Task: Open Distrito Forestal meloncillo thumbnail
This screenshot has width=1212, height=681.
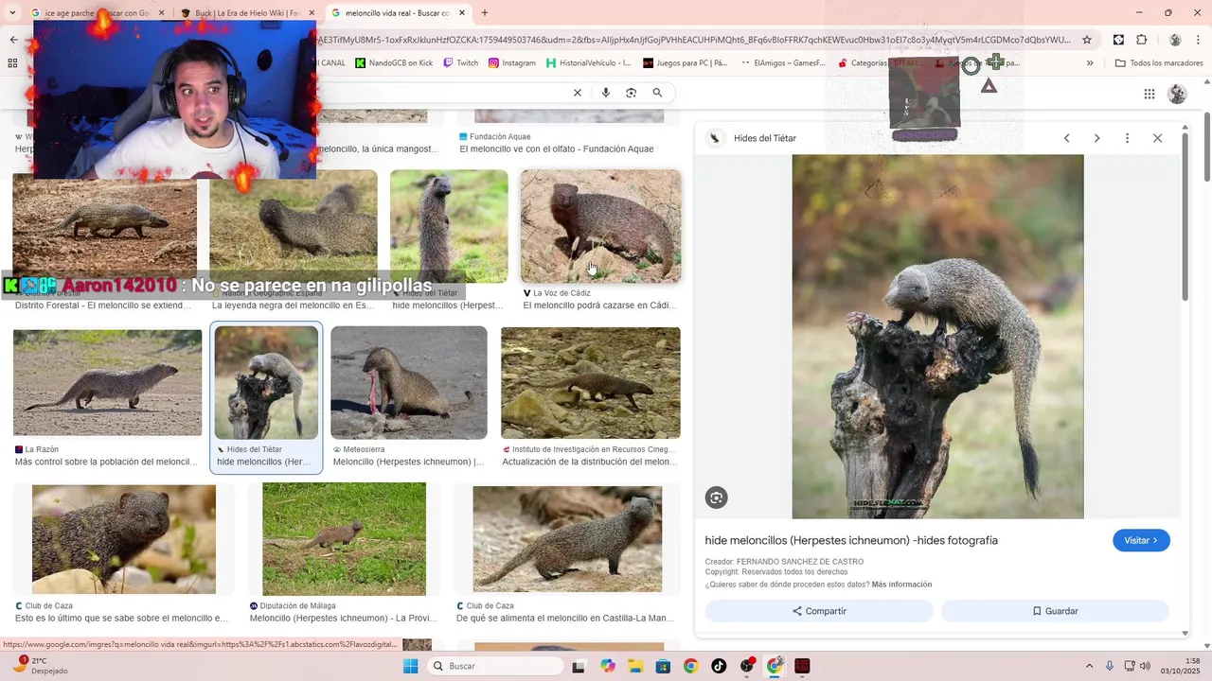Action: click(104, 227)
